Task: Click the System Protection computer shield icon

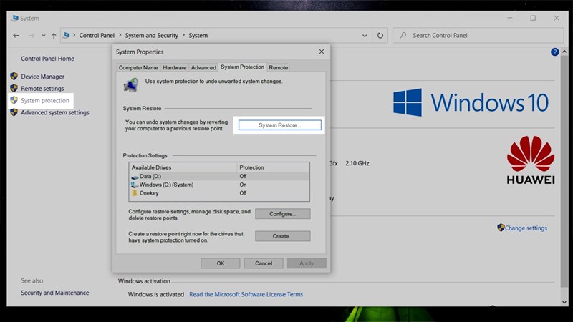Action: [x=130, y=85]
